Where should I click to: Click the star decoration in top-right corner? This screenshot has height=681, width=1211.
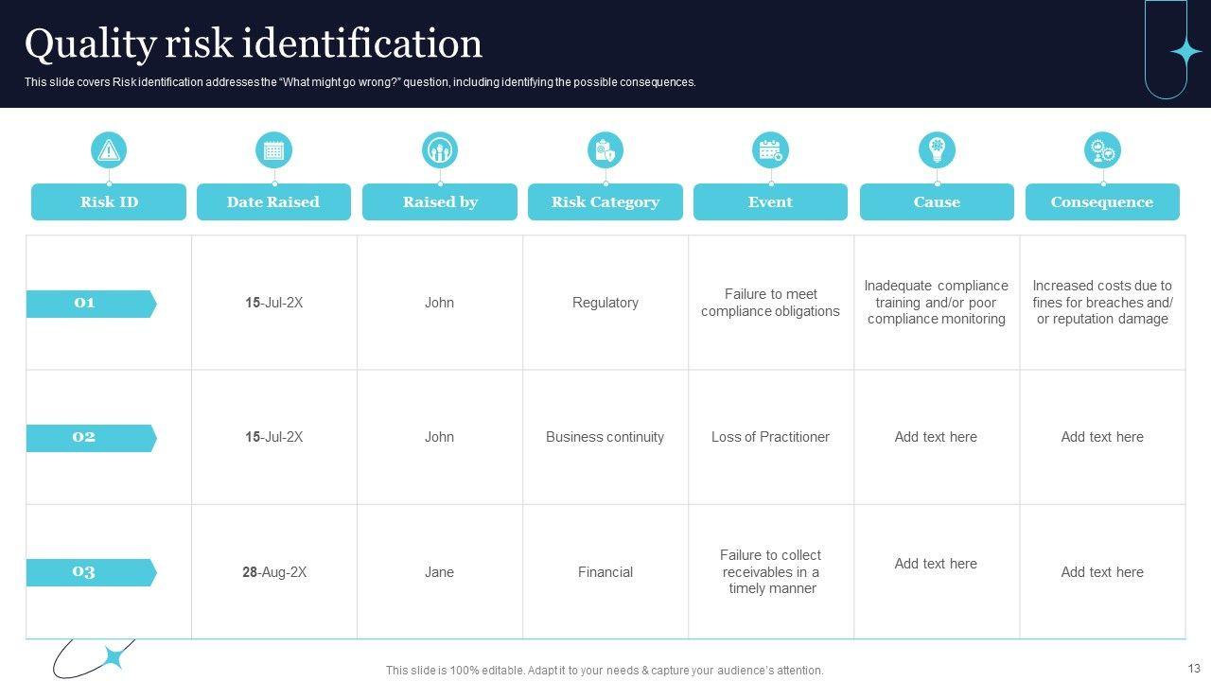click(1185, 52)
